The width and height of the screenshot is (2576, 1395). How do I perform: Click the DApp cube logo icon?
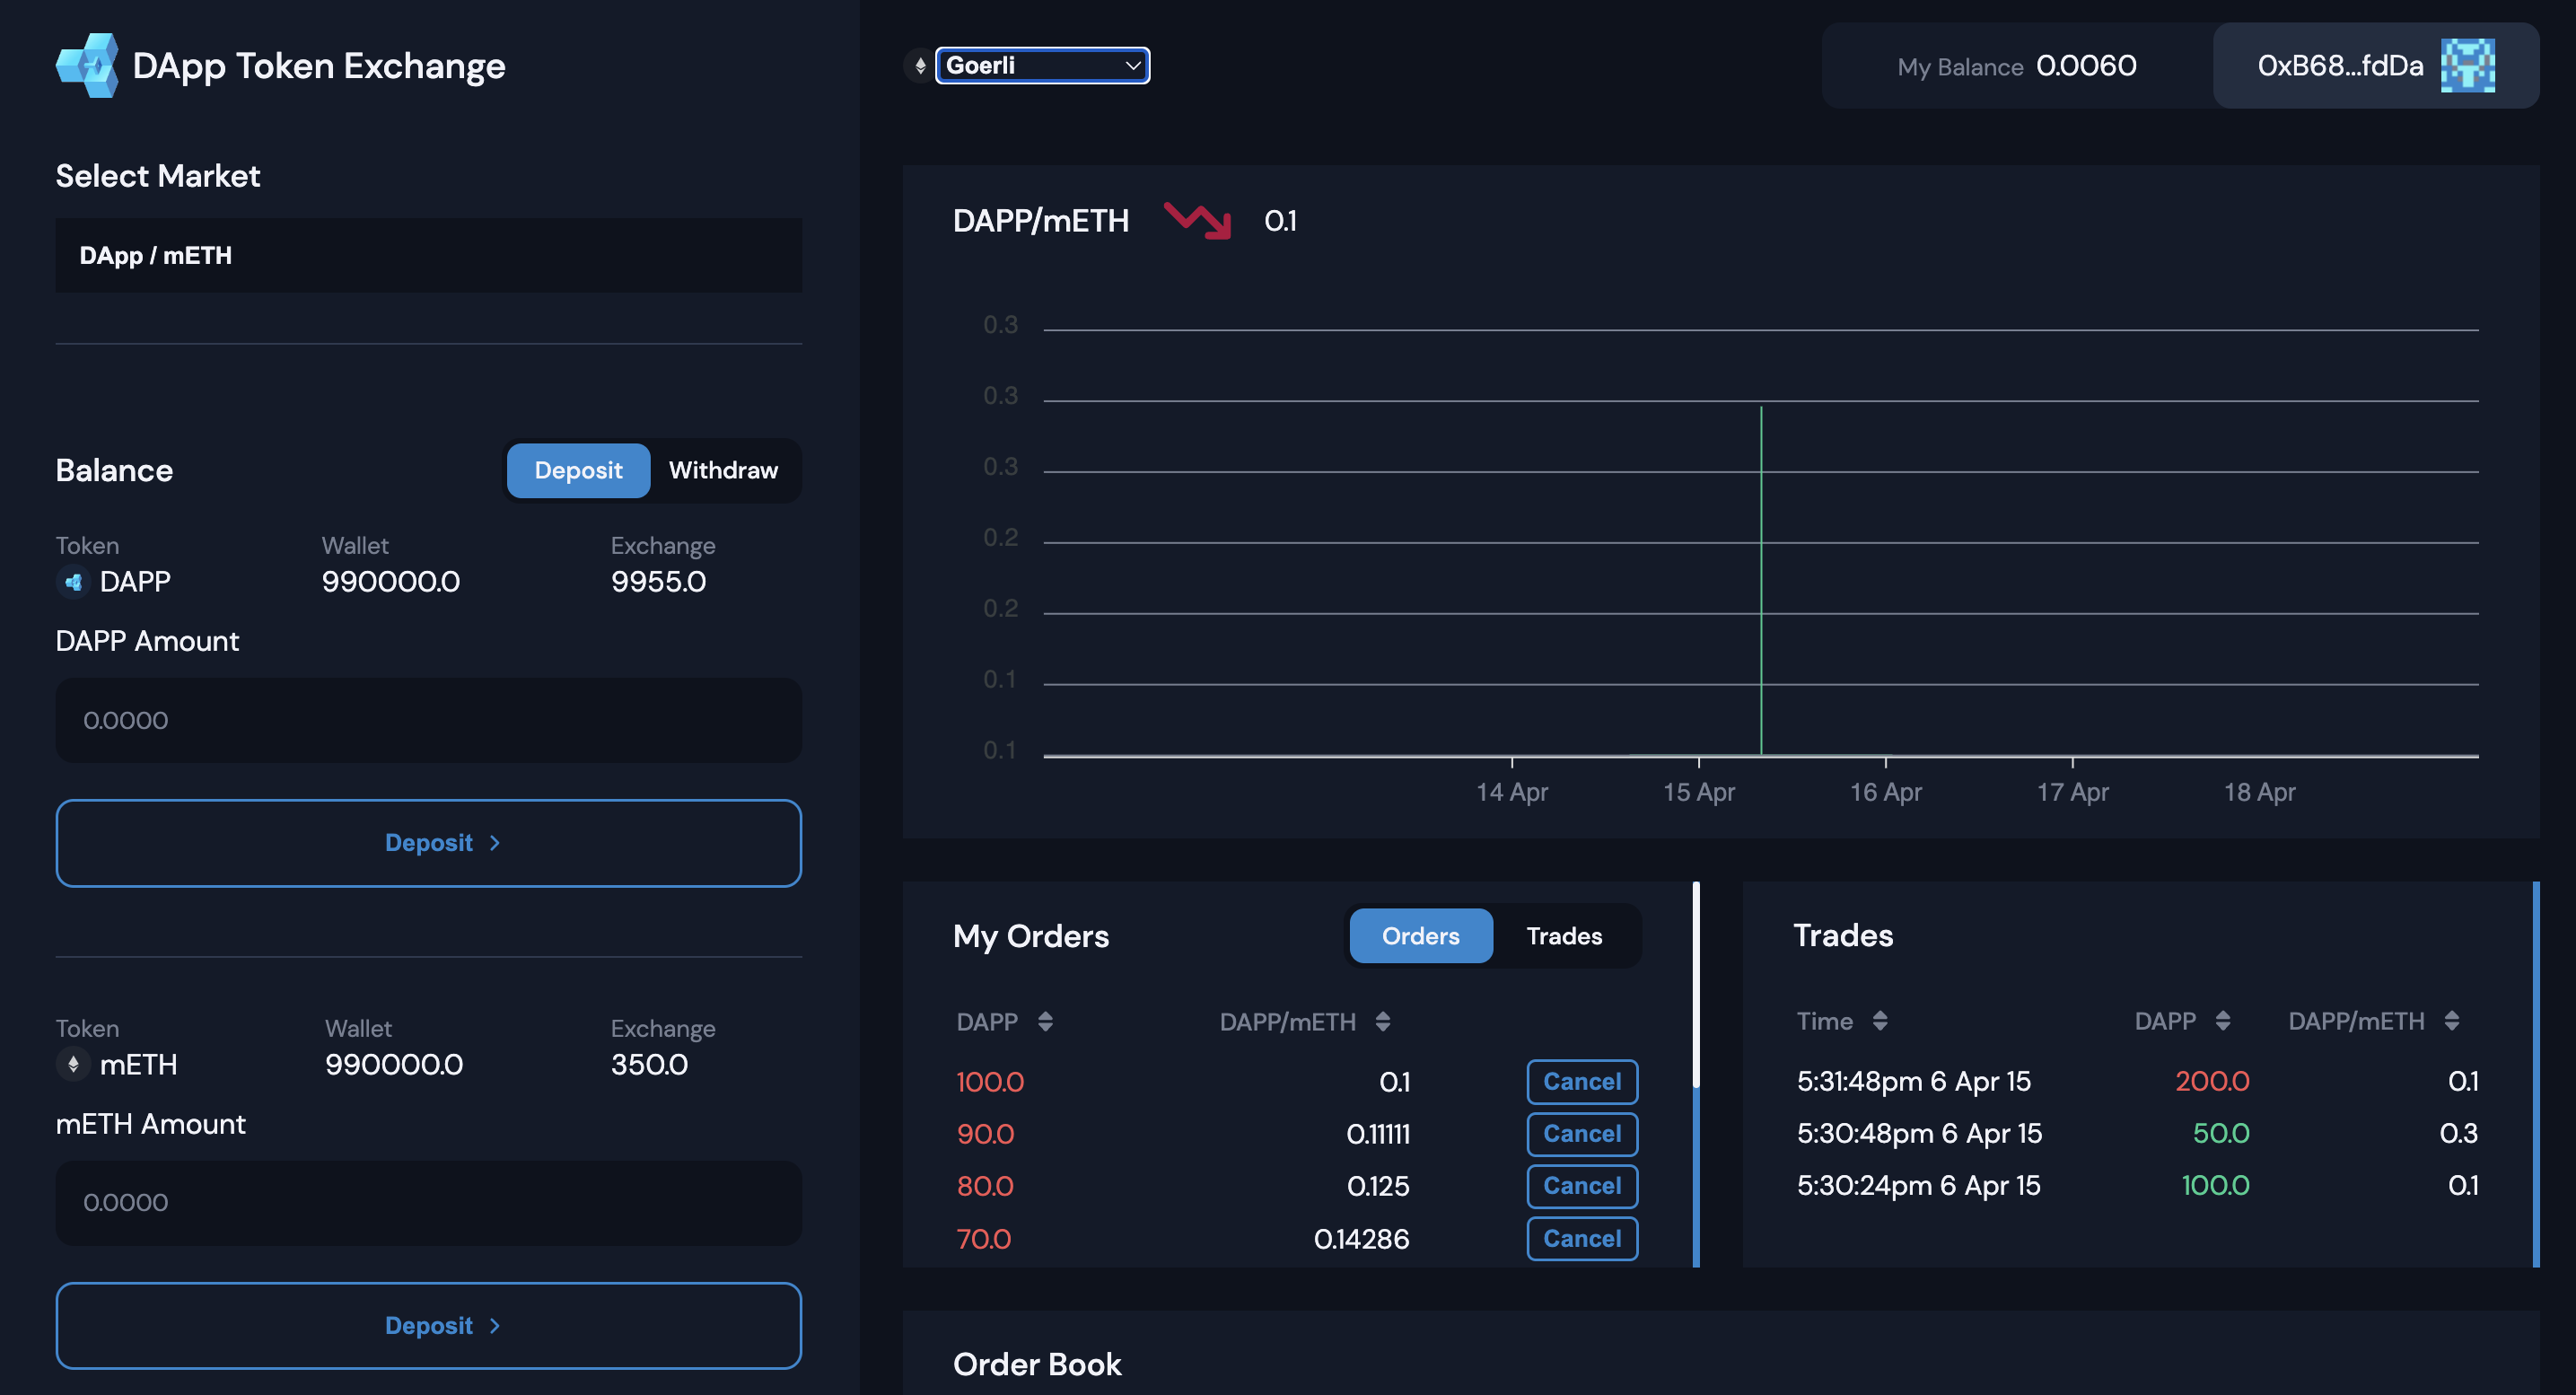tap(87, 65)
